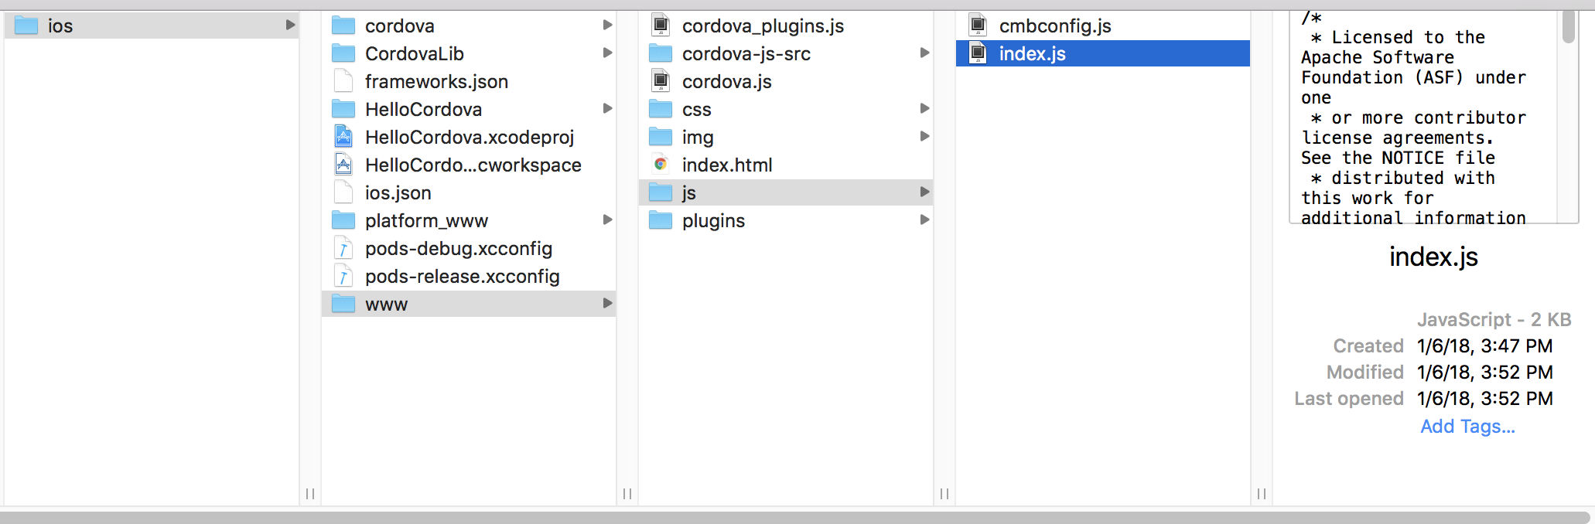Expand the css folder disclosure arrow
The height and width of the screenshot is (524, 1595).
[925, 109]
